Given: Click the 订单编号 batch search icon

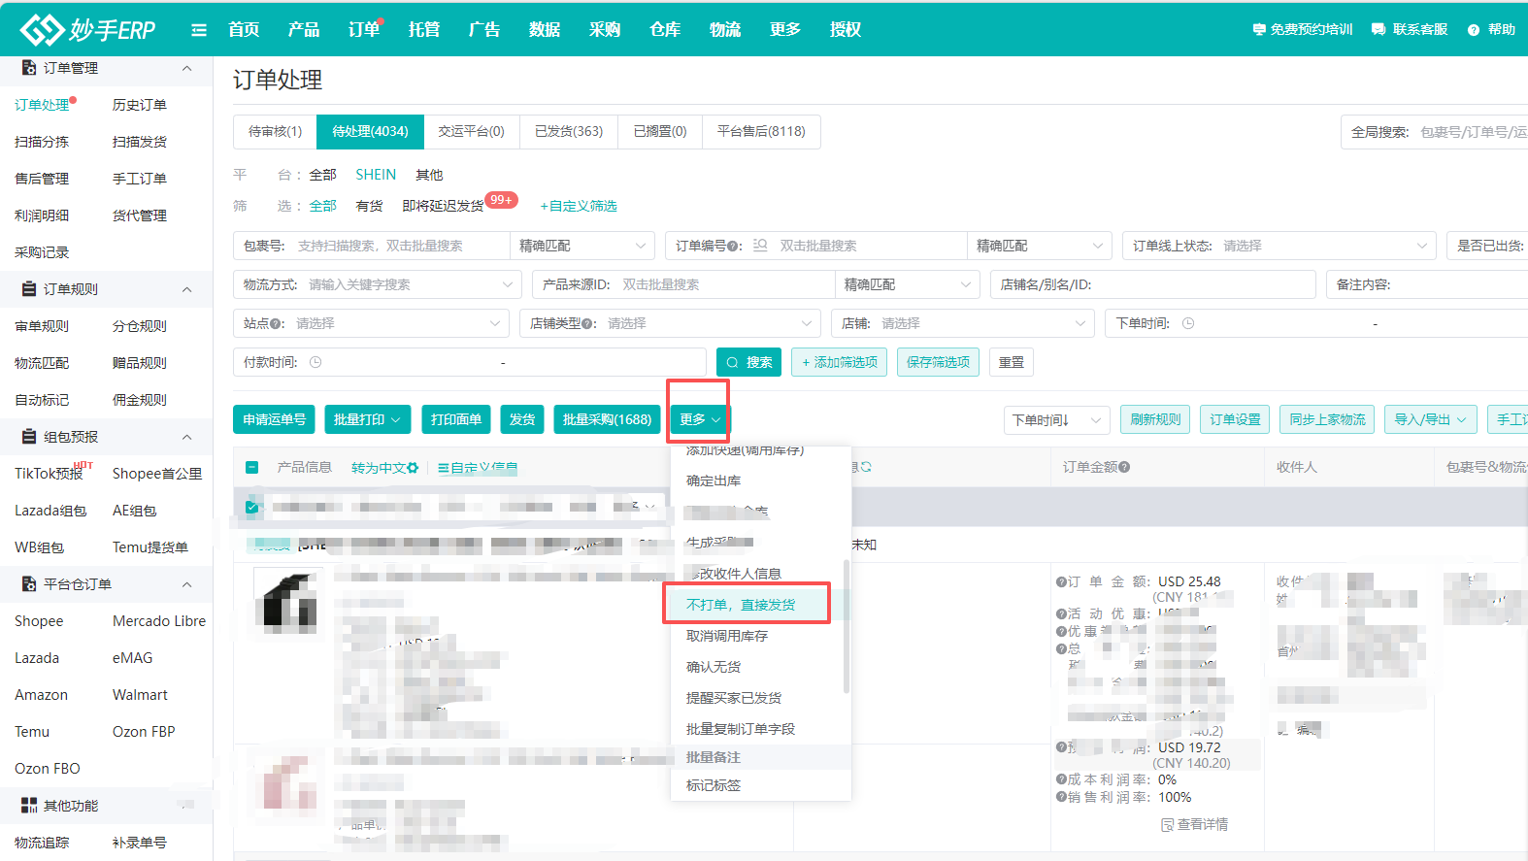Looking at the screenshot, I should point(760,246).
